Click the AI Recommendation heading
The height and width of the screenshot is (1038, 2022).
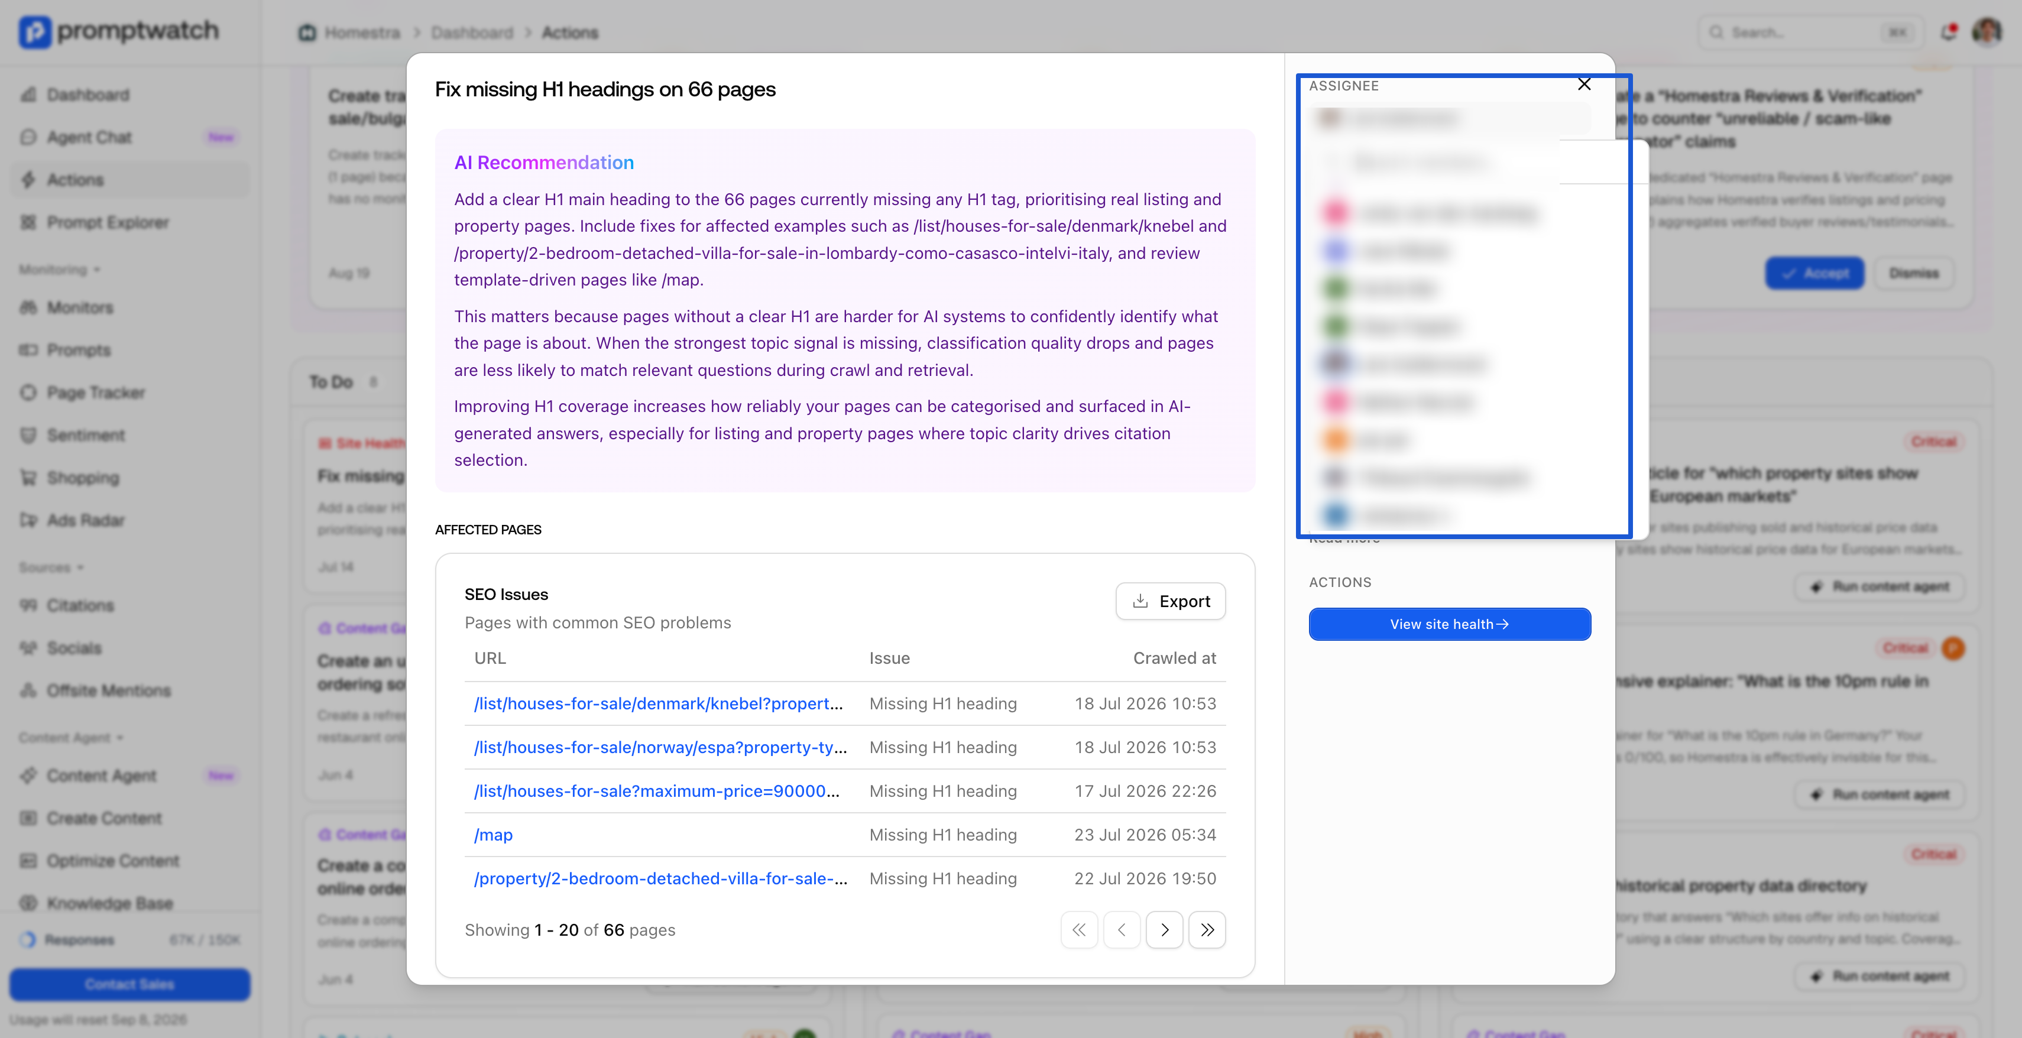point(544,163)
